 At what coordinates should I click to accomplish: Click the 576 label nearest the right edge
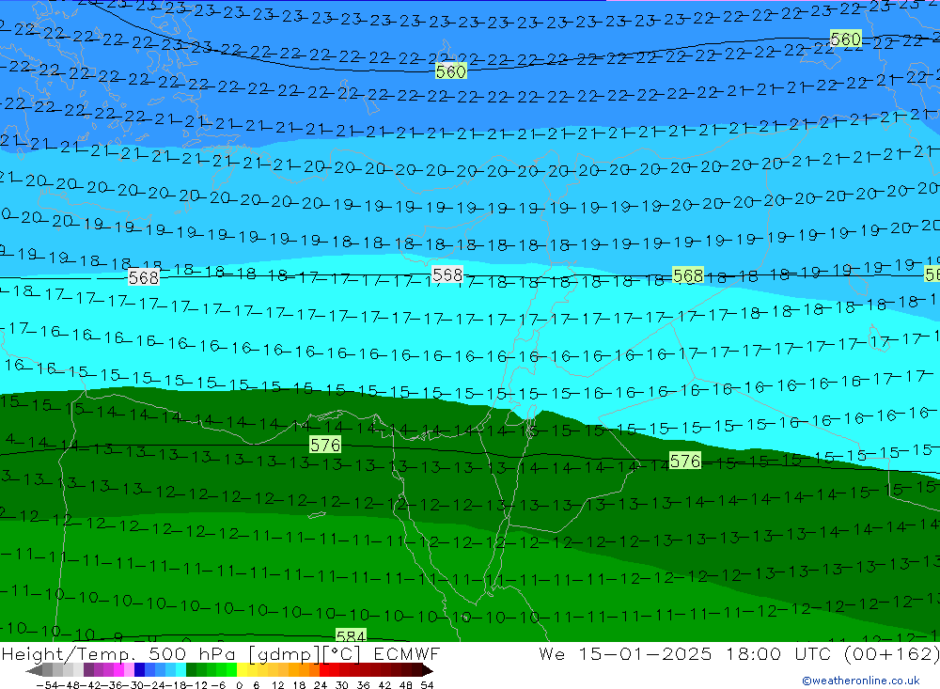click(x=684, y=462)
